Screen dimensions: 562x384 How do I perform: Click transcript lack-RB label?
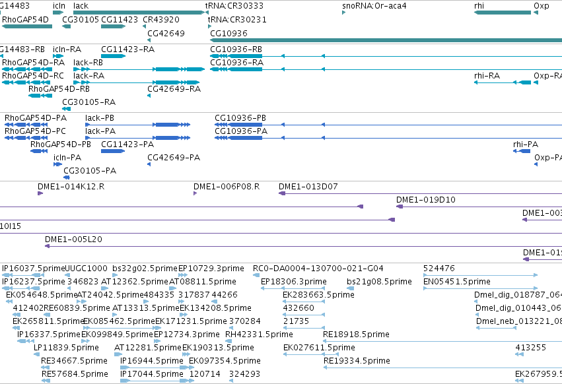click(88, 62)
